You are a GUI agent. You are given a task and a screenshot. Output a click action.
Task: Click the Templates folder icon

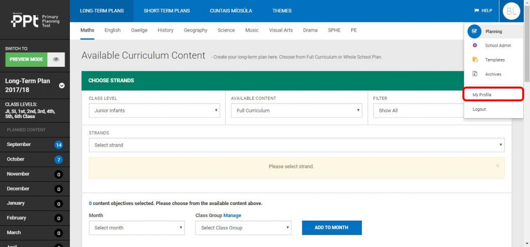point(475,60)
